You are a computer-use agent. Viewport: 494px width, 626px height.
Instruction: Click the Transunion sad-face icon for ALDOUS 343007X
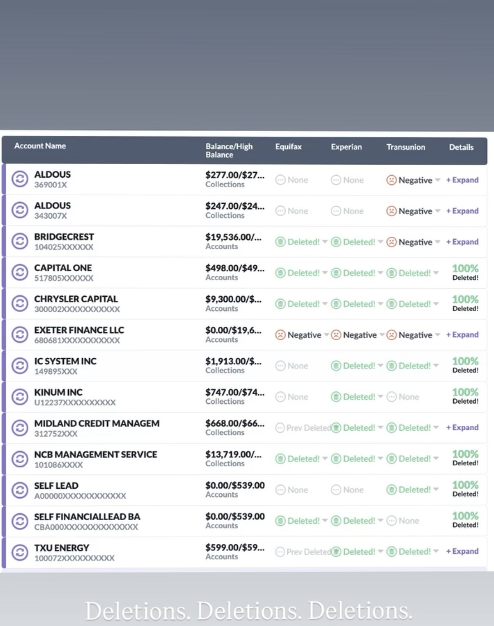pos(391,211)
